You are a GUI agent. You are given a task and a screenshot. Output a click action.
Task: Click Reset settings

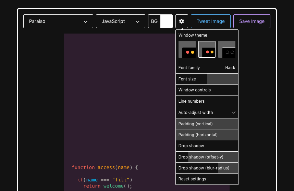[x=207, y=179]
